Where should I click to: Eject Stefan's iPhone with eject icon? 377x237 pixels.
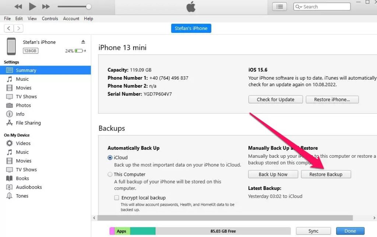click(83, 42)
